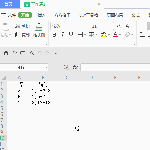Click the Copy icon
Screen dimensions: 150x150
point(18,35)
